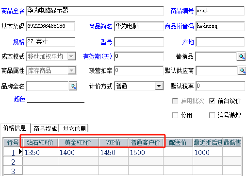Click the 型号 empty input field
The height and width of the screenshot is (176, 246).
coord(139,42)
